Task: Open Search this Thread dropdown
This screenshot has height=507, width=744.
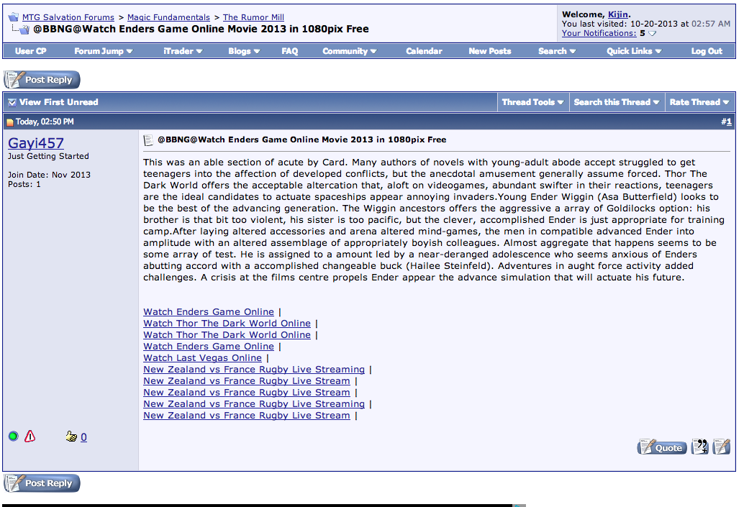Action: coord(617,102)
